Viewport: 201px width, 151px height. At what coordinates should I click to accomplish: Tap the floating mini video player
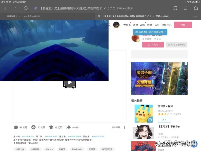[54, 50]
